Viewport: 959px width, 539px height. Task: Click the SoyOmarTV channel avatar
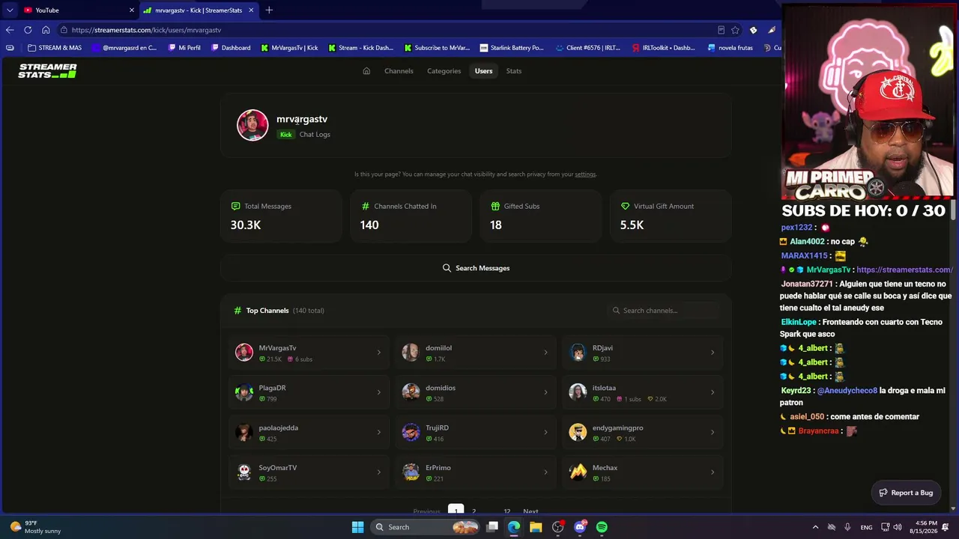coord(244,472)
